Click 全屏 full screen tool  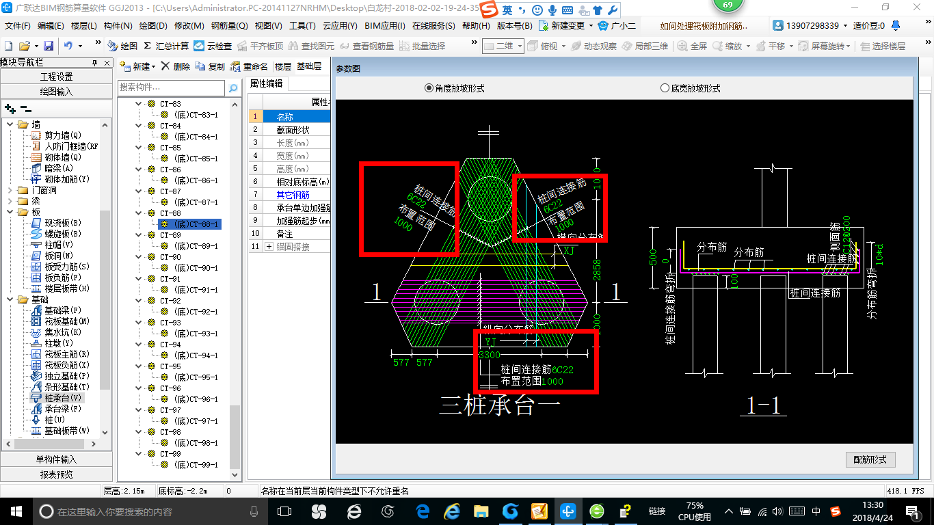point(693,46)
